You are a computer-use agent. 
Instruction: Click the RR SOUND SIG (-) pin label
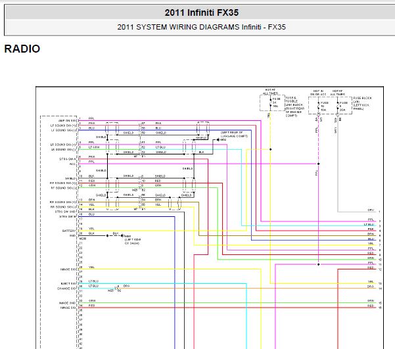(64, 207)
